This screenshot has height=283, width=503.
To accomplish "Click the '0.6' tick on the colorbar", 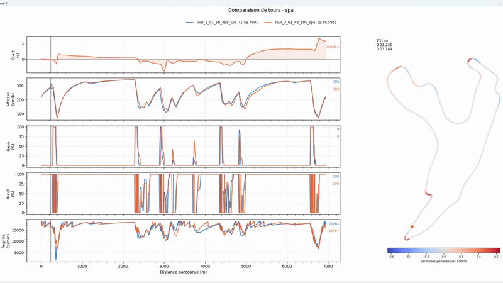I will pos(497,257).
